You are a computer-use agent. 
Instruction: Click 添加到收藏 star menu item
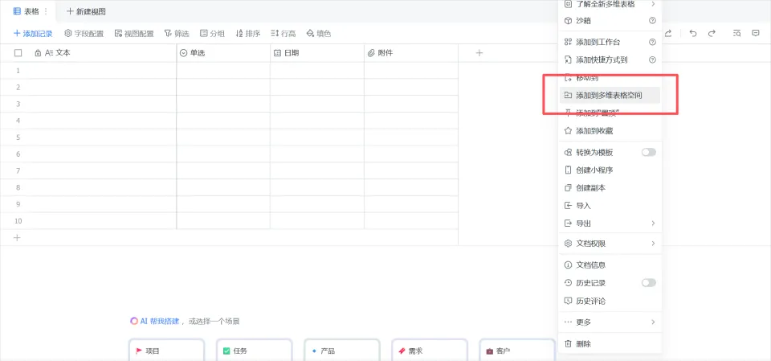coord(610,131)
